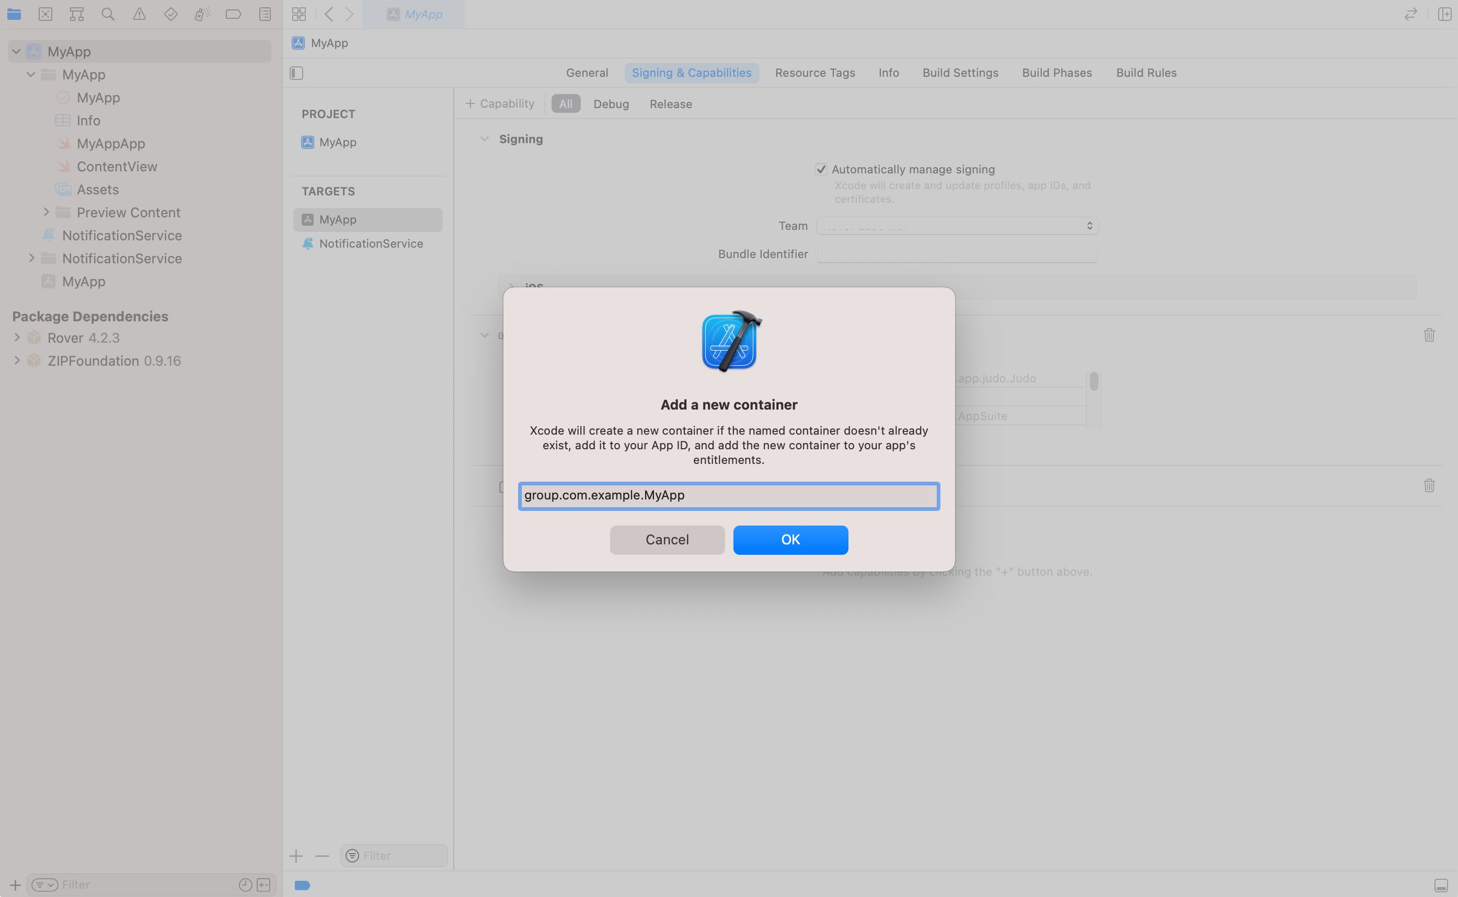The height and width of the screenshot is (897, 1458).
Task: Delete the App Groups capability trash icon
Action: tap(1429, 335)
